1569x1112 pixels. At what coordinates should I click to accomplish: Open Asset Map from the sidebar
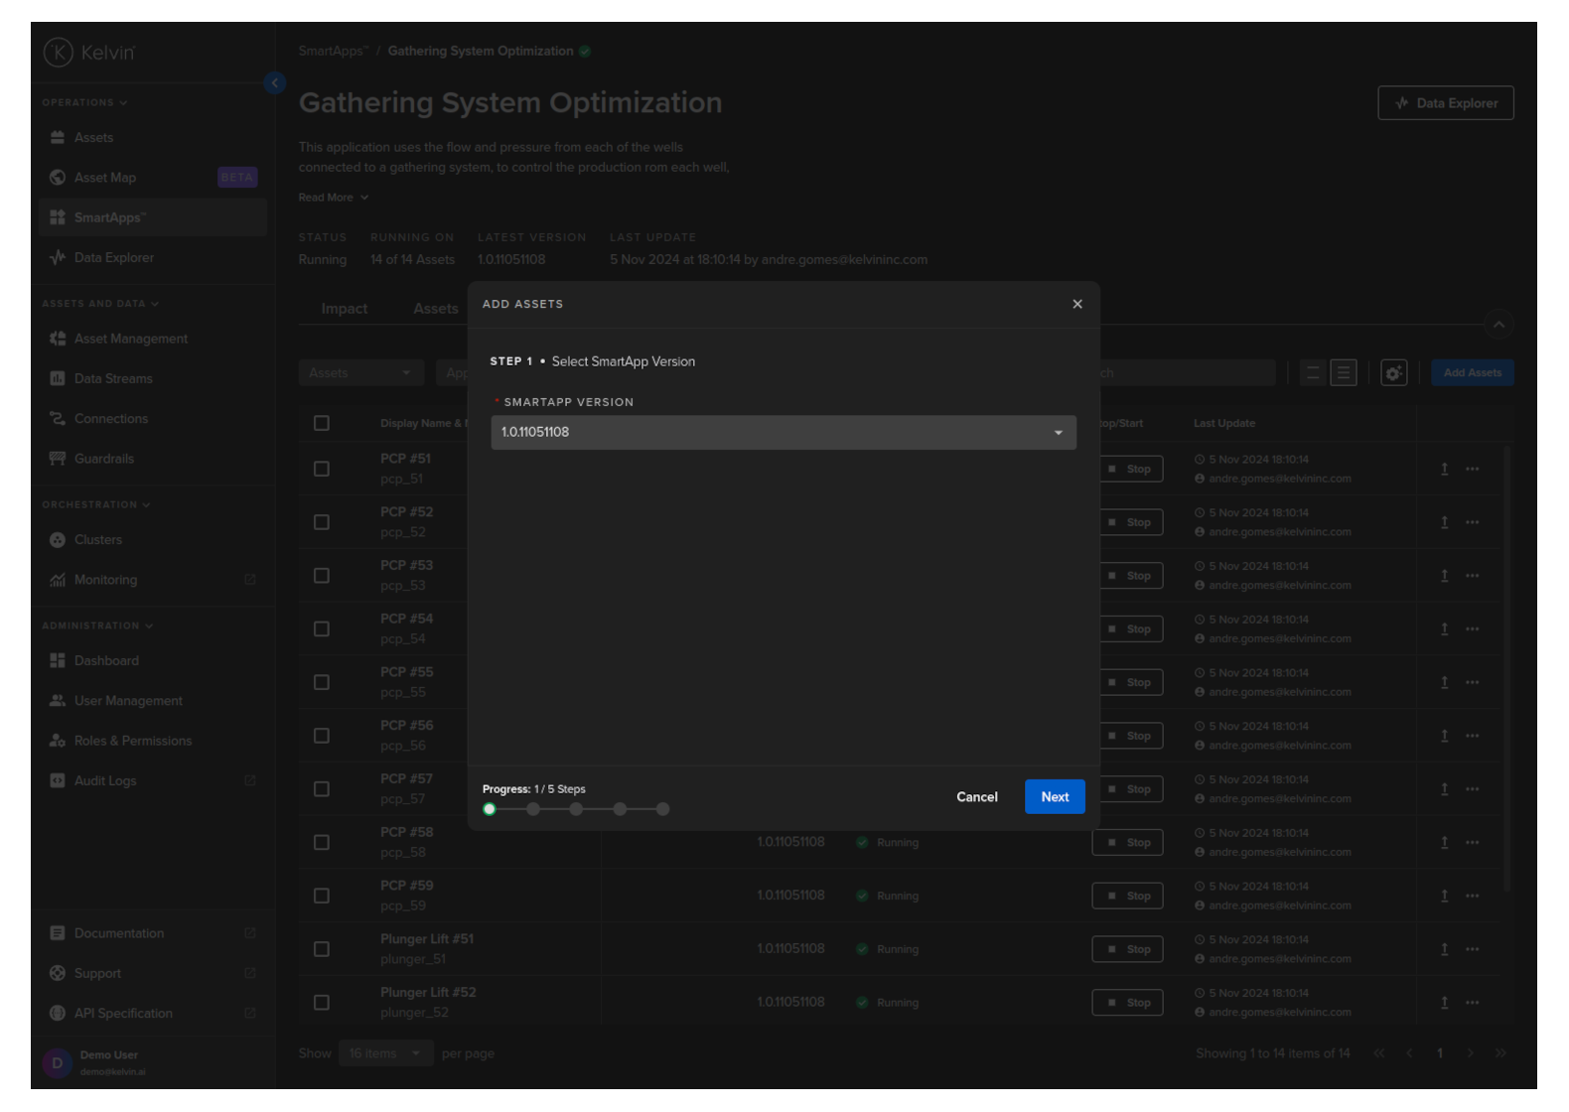click(x=105, y=178)
